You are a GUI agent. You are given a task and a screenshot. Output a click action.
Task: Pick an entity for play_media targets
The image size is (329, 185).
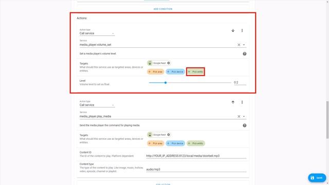point(195,143)
